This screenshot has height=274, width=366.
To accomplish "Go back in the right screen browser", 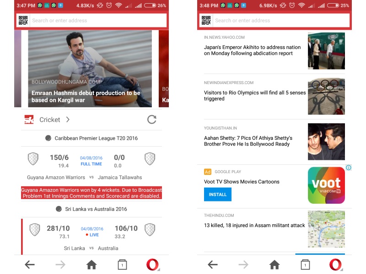I will (x=213, y=265).
